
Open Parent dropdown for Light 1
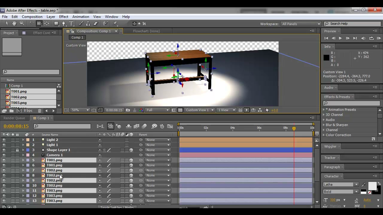[158, 145]
